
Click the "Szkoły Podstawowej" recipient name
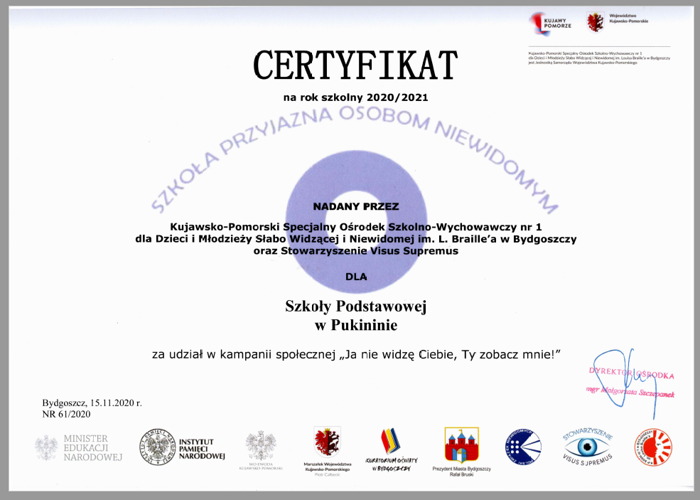pos(355,307)
